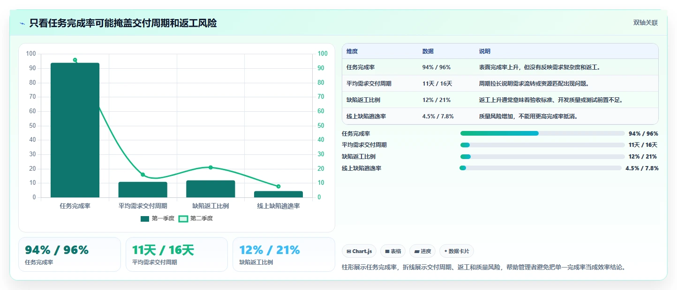Click the 双轴关联 tag in the header

click(x=646, y=22)
